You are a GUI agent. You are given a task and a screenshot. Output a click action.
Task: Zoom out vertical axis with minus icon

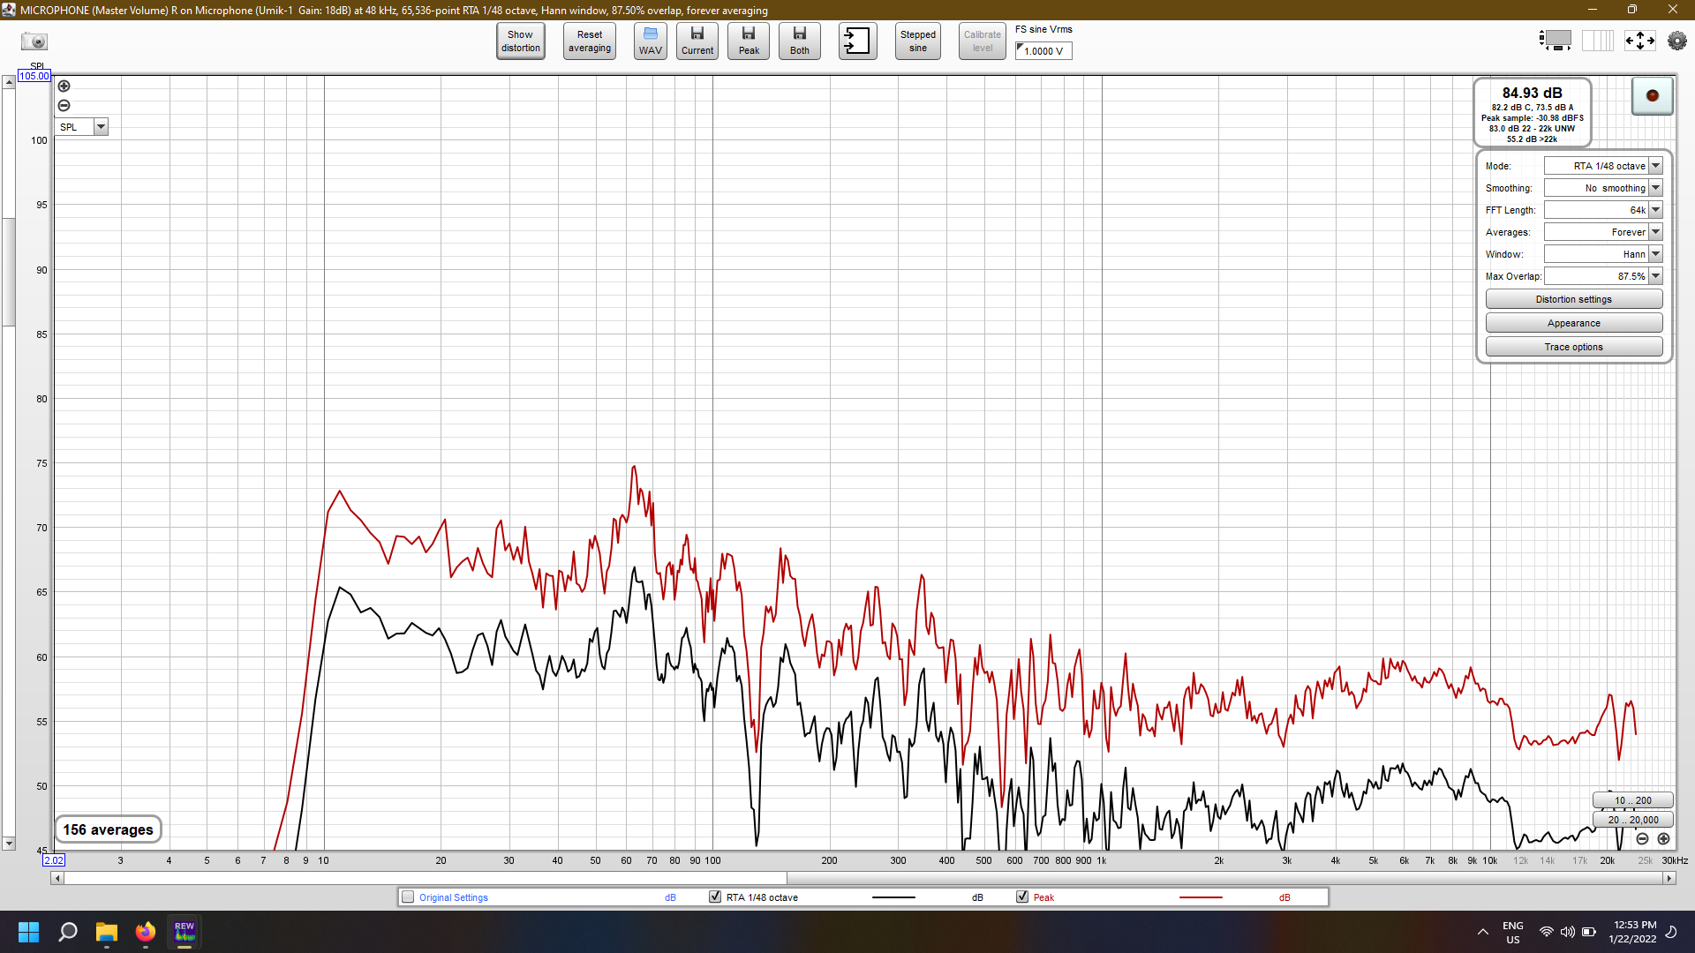pyautogui.click(x=64, y=106)
